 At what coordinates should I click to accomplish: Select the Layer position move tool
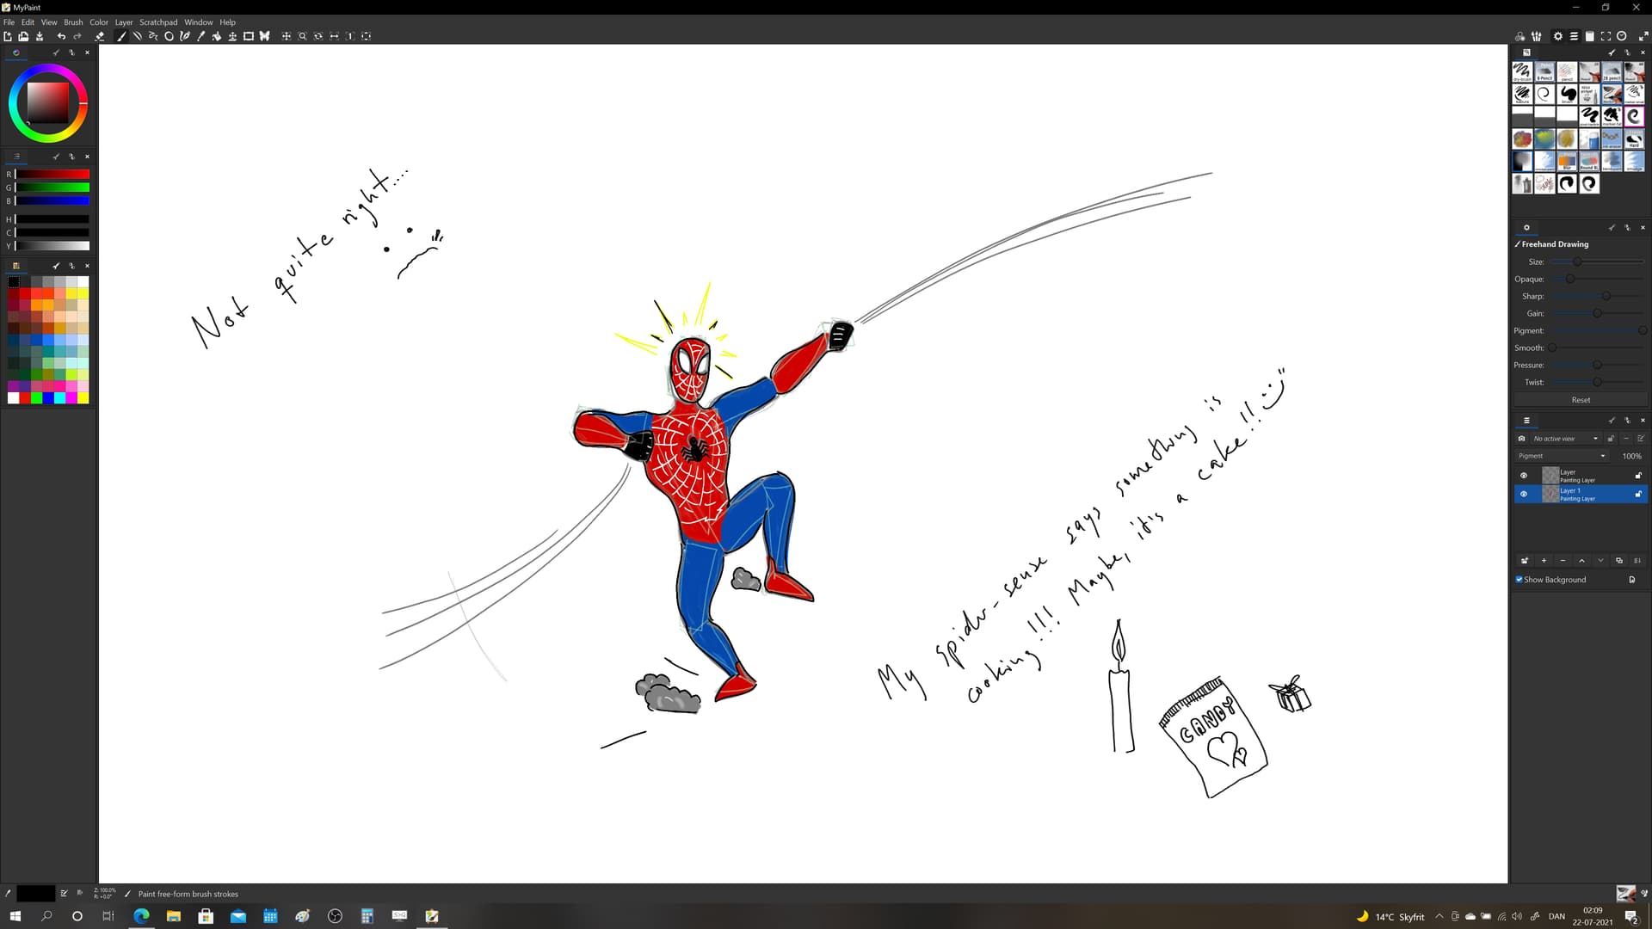pyautogui.click(x=232, y=36)
